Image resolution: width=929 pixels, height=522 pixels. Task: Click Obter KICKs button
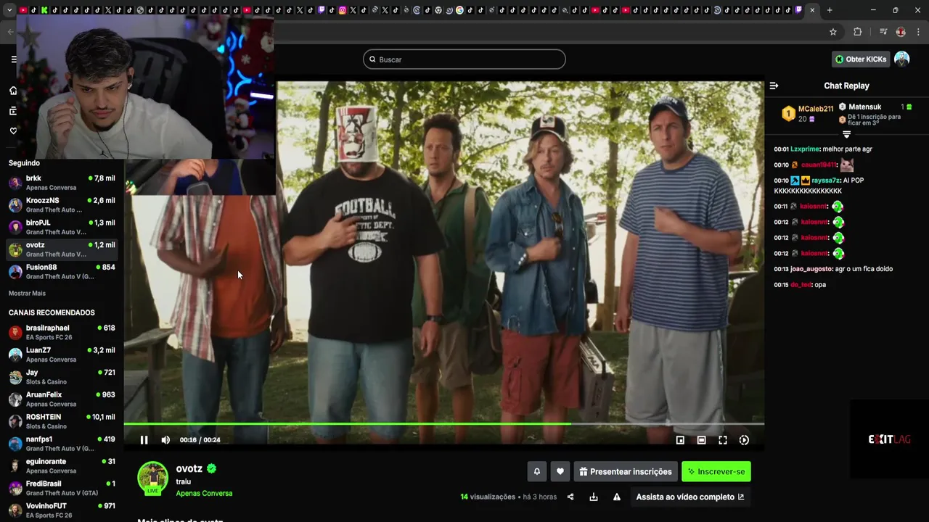[861, 59]
